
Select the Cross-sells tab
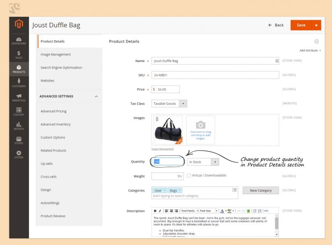(x=70, y=177)
